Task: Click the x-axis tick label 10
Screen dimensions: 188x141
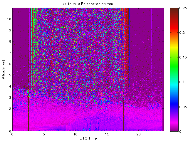Action: pos(75,134)
